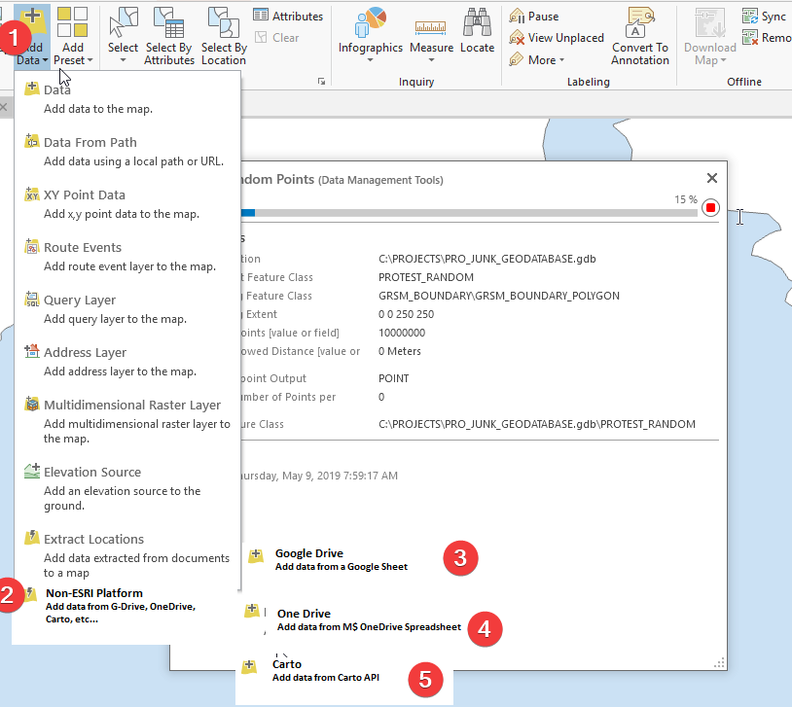The width and height of the screenshot is (792, 707).
Task: Click the geodatabase path value text
Action: pos(486,259)
